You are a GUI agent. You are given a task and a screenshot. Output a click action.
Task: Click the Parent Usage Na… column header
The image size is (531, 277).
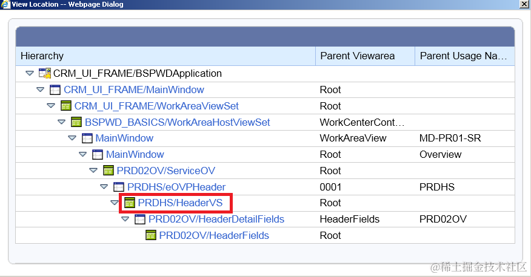[464, 56]
